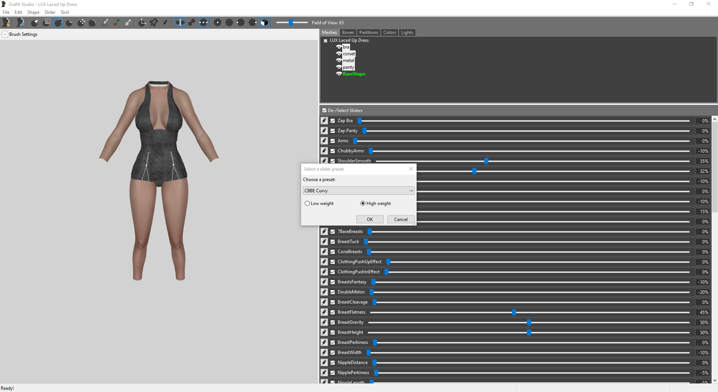Click Cancel in the slider preset dialog
This screenshot has width=718, height=392.
click(x=401, y=220)
